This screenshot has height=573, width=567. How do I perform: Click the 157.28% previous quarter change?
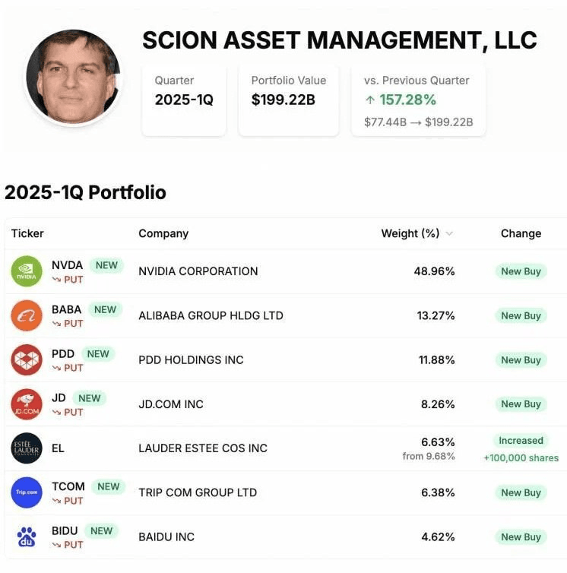[407, 100]
